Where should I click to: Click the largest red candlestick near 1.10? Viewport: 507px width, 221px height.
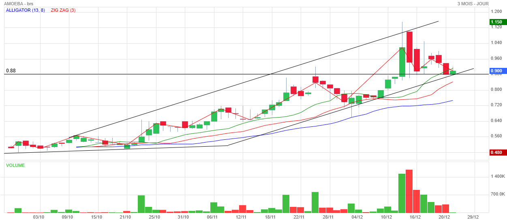(x=409, y=47)
